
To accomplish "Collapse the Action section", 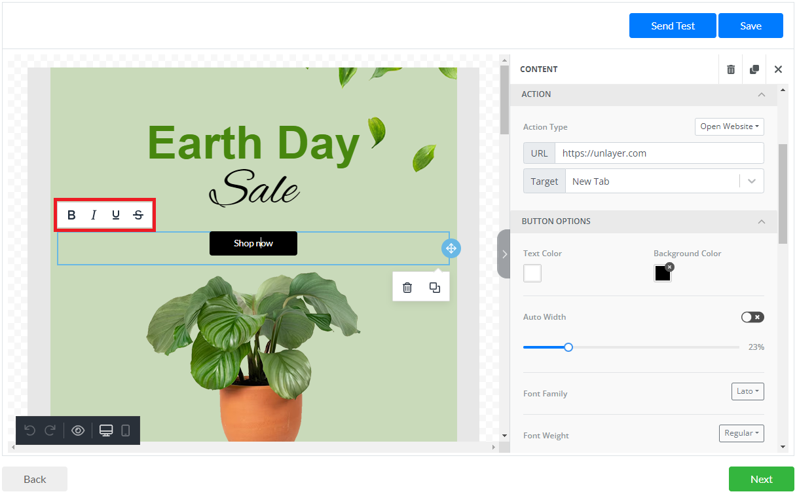I will click(x=761, y=94).
